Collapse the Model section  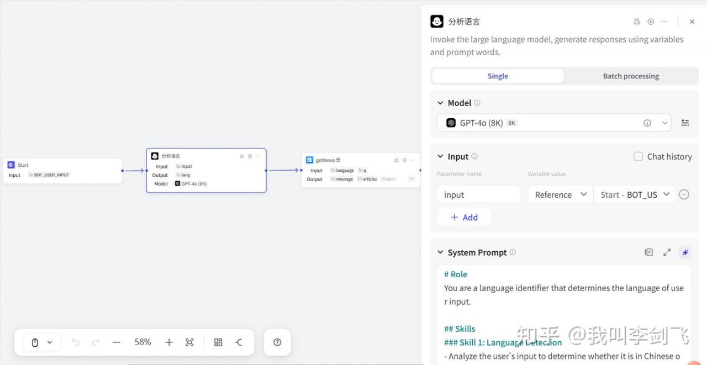point(440,103)
